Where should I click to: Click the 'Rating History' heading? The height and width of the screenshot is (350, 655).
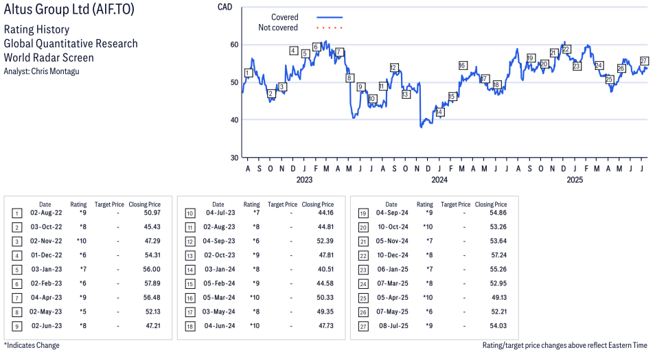37,30
